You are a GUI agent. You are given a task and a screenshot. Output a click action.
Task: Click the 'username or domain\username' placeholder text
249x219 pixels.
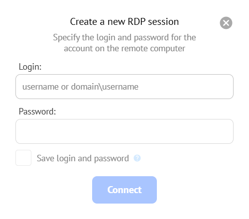pyautogui.click(x=80, y=87)
